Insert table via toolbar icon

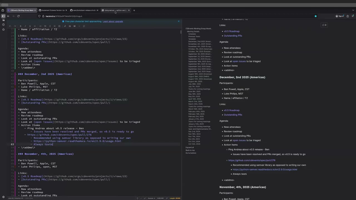click(75, 26)
